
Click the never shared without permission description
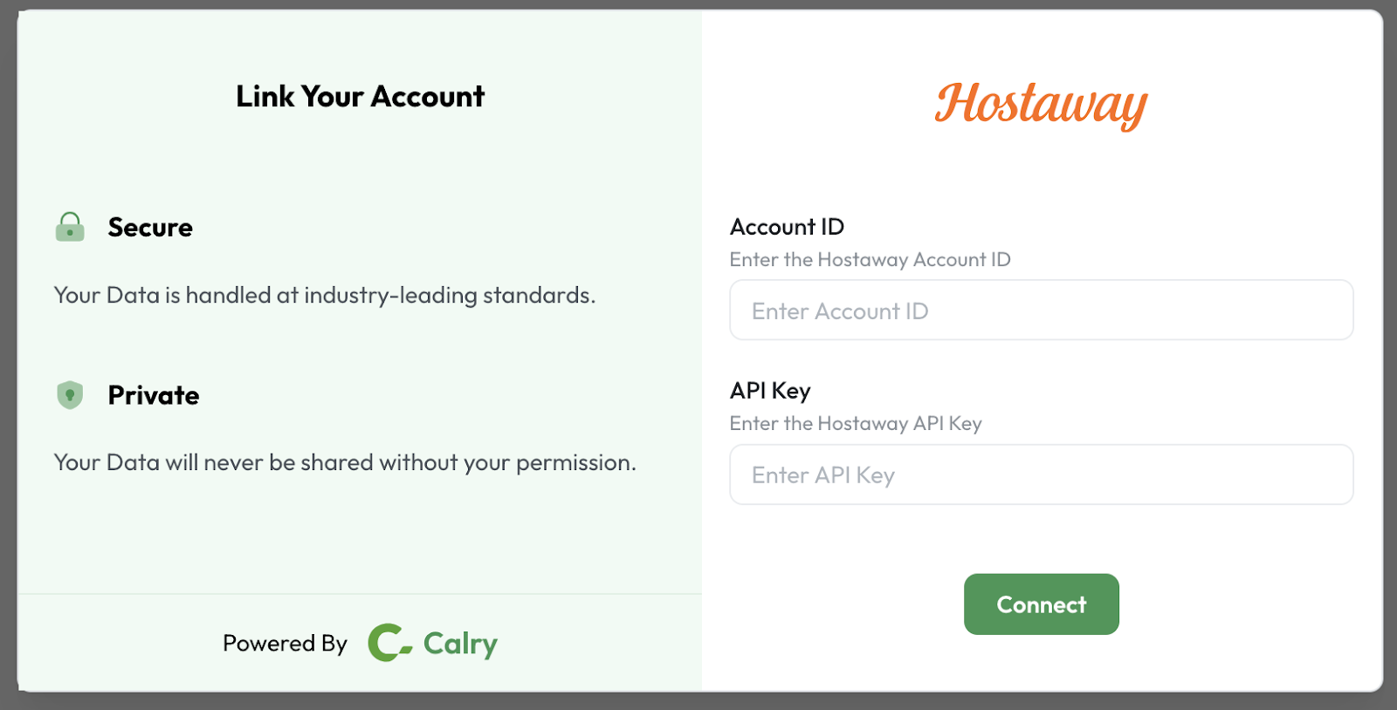pyautogui.click(x=345, y=463)
